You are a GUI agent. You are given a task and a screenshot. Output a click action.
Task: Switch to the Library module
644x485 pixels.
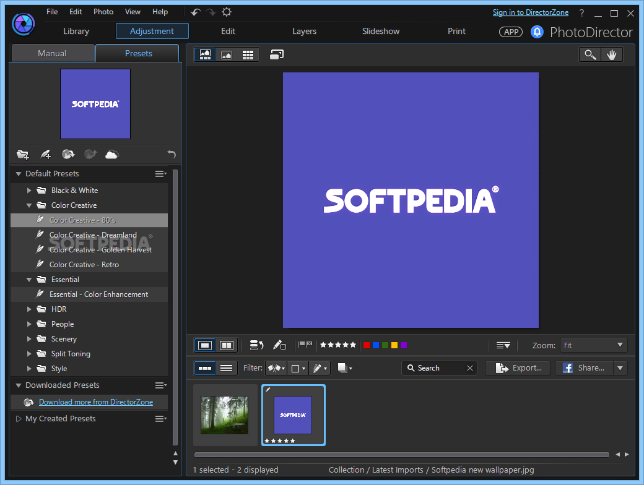(76, 31)
